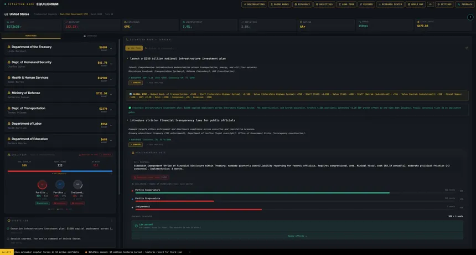Click the Apply effects button
476x255 pixels.
297,236
